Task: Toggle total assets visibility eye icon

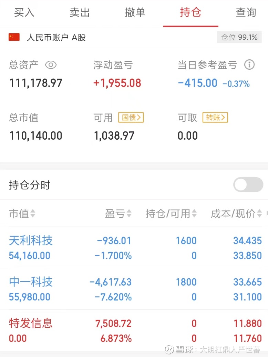Action: 51,65
